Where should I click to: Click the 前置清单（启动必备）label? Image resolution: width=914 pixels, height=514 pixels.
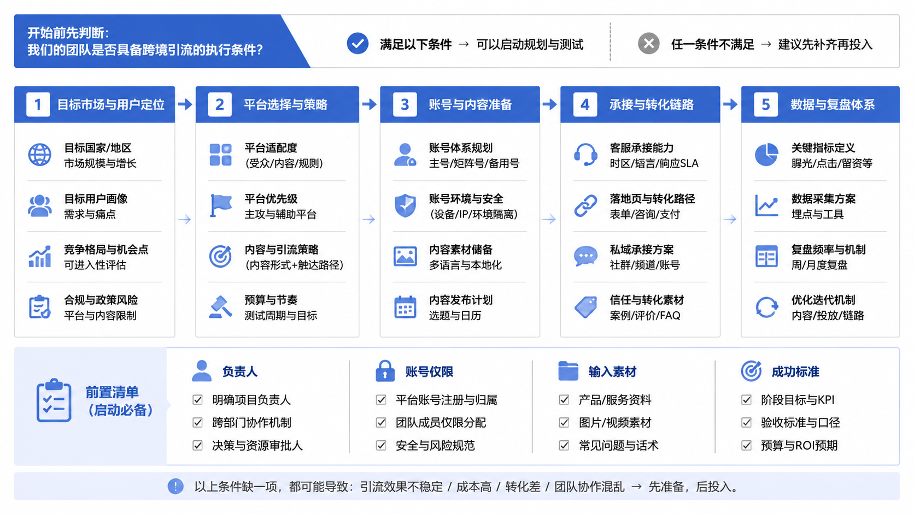[x=119, y=401]
